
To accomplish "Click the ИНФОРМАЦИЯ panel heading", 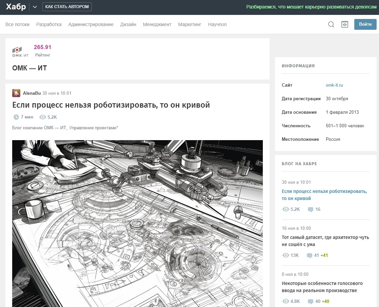I will pos(298,66).
